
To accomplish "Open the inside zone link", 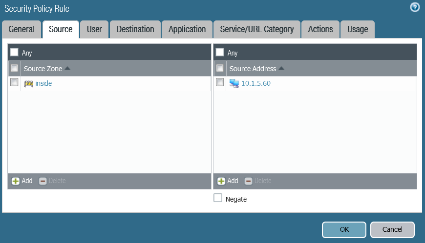I will point(43,83).
